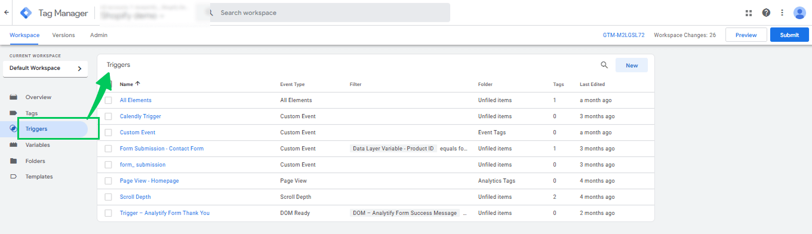This screenshot has width=812, height=234.
Task: Check the All Elements trigger checkbox
Action: [x=108, y=100]
